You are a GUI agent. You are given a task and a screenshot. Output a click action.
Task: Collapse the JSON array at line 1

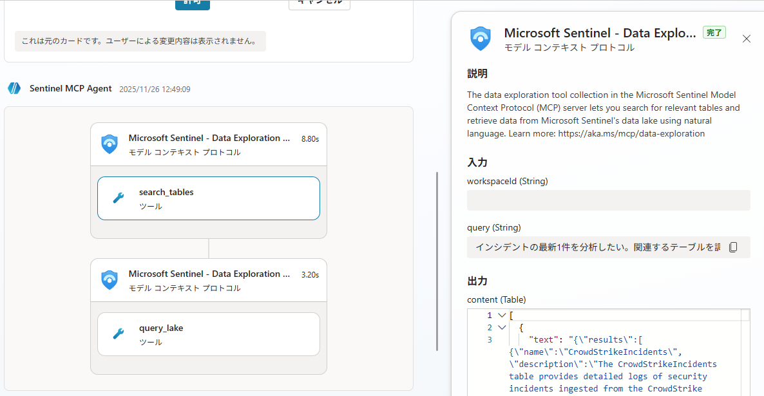pos(502,316)
